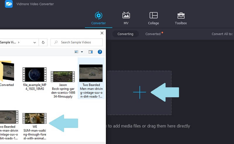Refresh the Sample Videos folder
Image resolution: width=234 pixels, height=144 pixels.
pyautogui.click(x=43, y=42)
